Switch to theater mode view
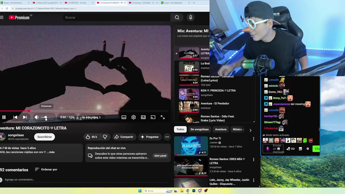 tap(143, 117)
